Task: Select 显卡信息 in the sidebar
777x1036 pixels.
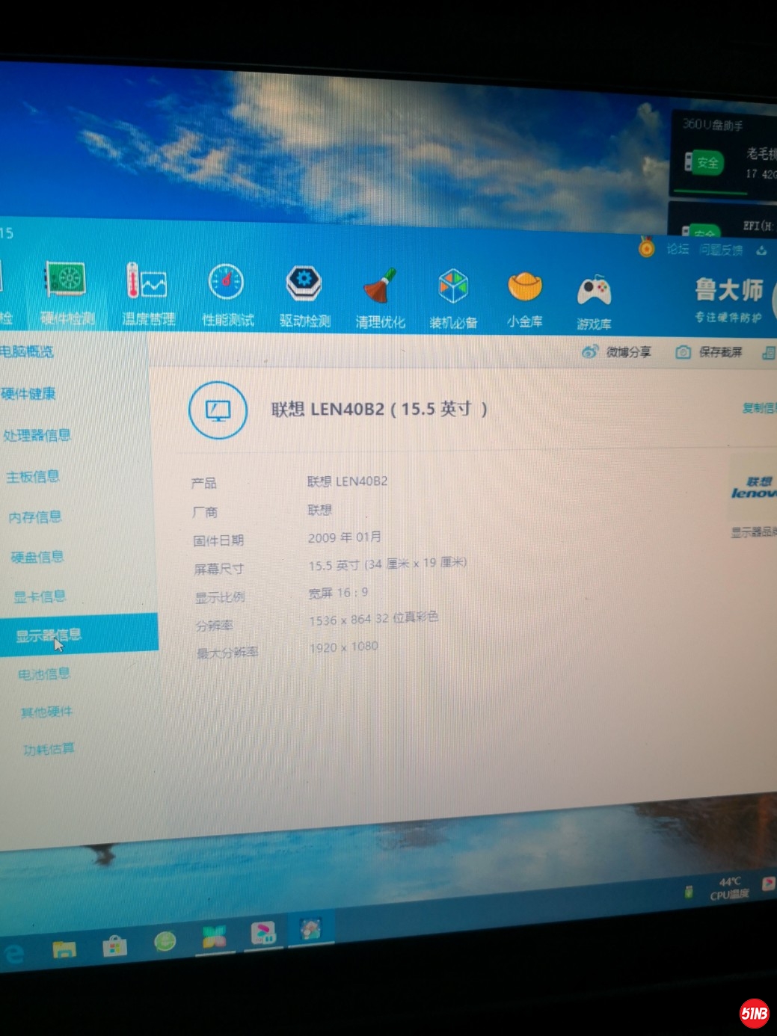Action: (x=40, y=596)
